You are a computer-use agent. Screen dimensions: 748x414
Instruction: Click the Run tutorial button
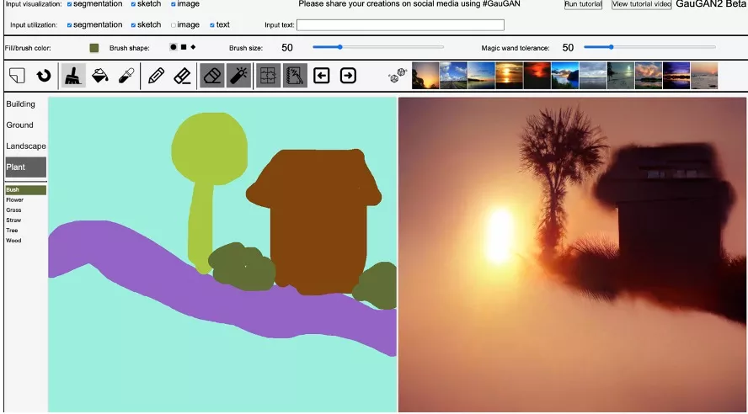583,4
